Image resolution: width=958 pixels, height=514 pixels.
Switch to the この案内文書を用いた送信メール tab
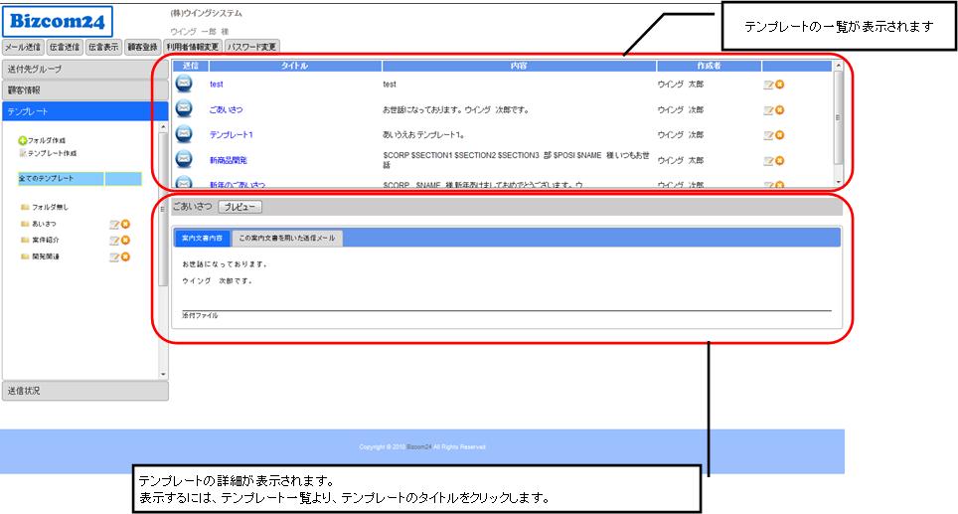pos(288,239)
